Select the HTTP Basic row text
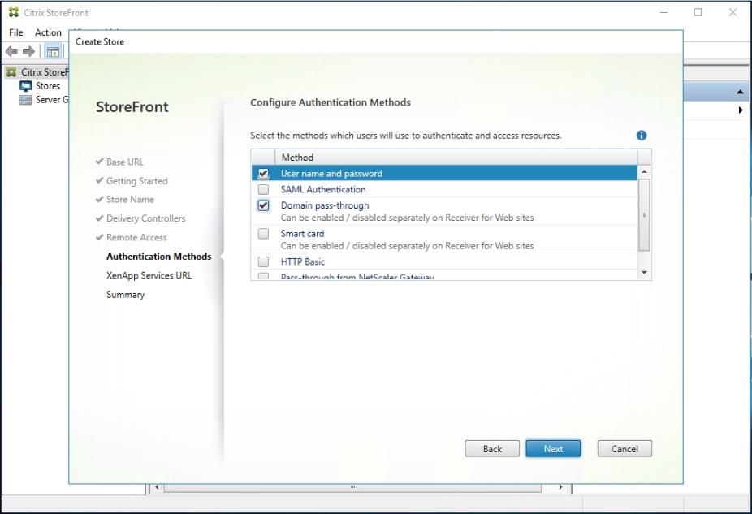This screenshot has width=752, height=514. point(303,261)
